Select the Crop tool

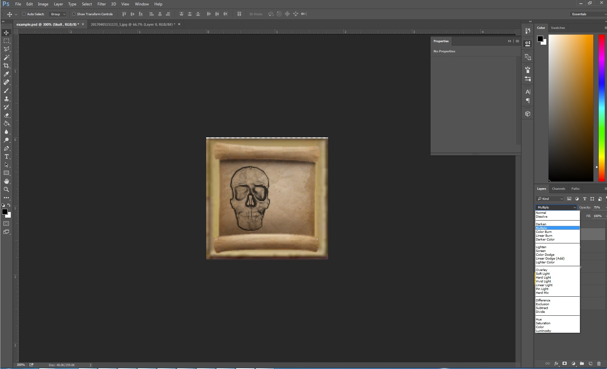(x=6, y=66)
